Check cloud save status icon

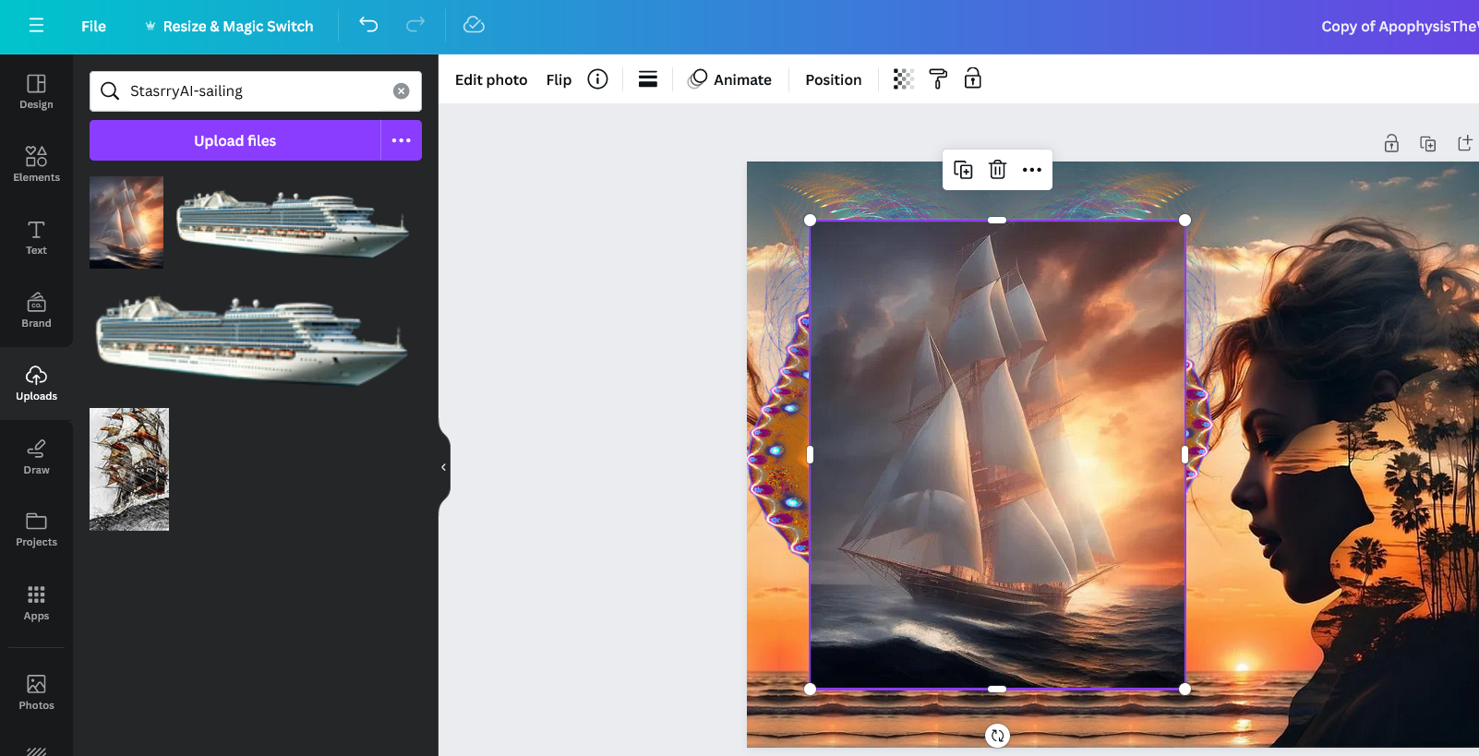(474, 25)
